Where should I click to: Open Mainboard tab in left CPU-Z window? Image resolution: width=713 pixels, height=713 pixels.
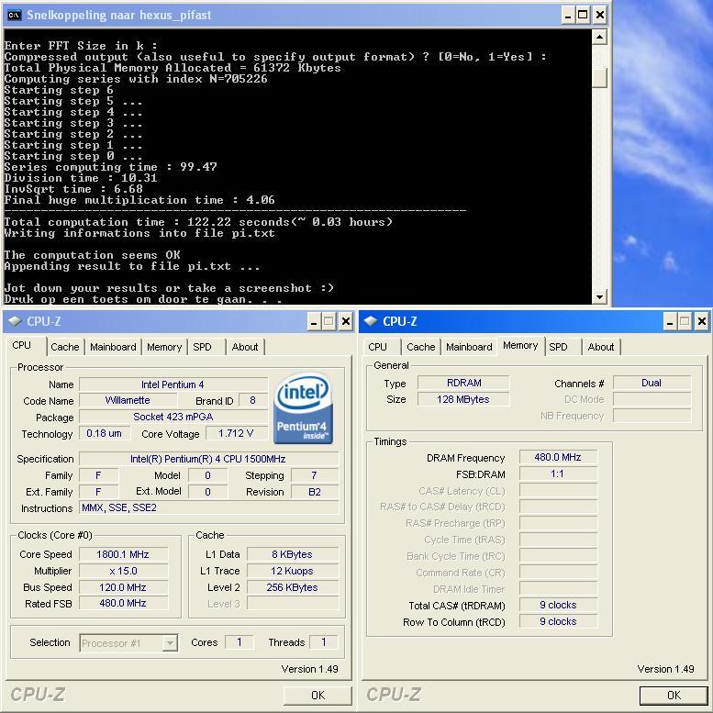click(113, 347)
